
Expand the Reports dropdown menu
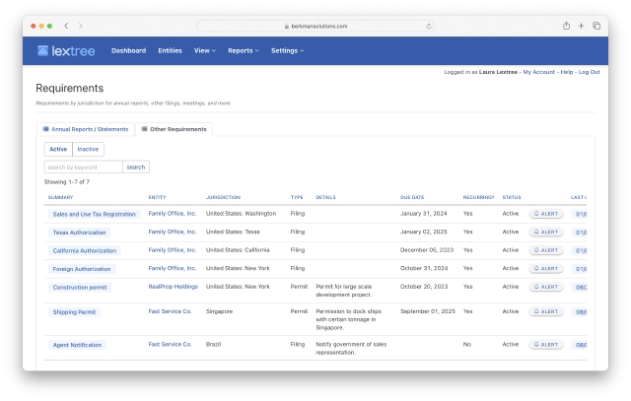(x=244, y=50)
